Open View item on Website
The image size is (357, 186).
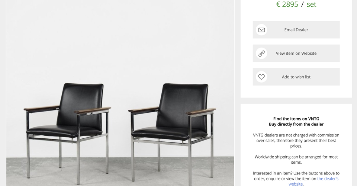point(296,53)
